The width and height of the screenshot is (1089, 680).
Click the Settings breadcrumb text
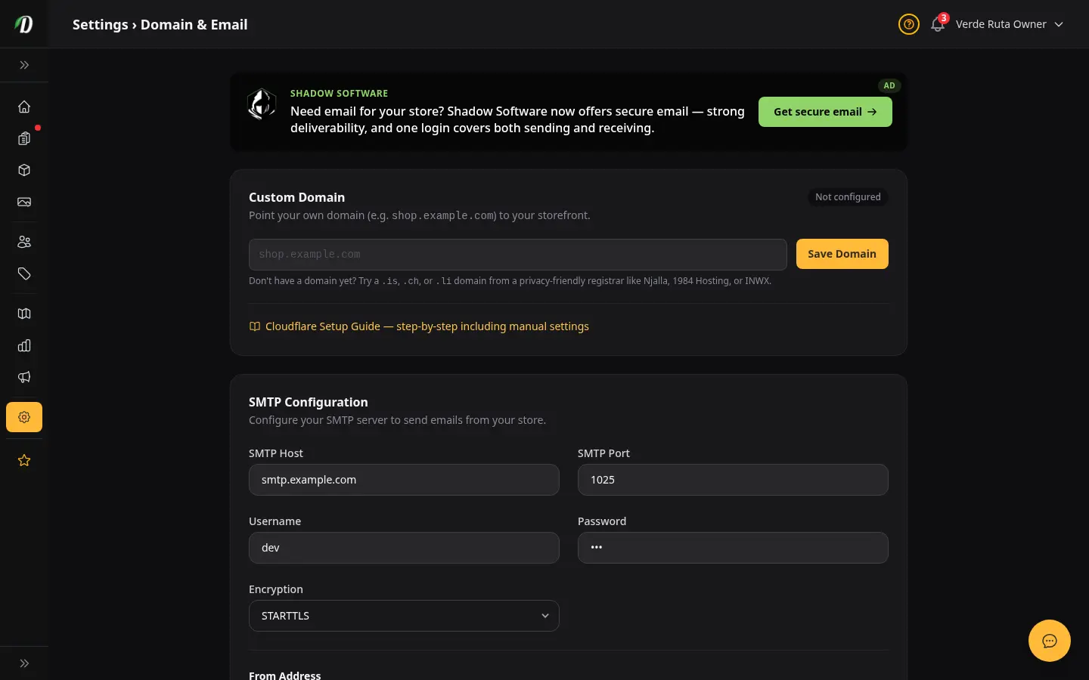(x=101, y=24)
